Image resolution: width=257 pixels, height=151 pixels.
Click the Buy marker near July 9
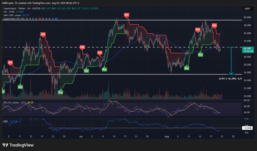click(x=104, y=69)
